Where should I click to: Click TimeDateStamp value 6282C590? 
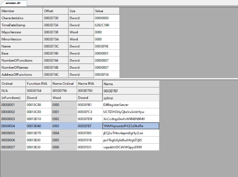point(107,25)
